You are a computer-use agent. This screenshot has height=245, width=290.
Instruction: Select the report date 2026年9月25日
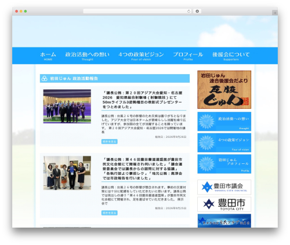[x=171, y=208]
